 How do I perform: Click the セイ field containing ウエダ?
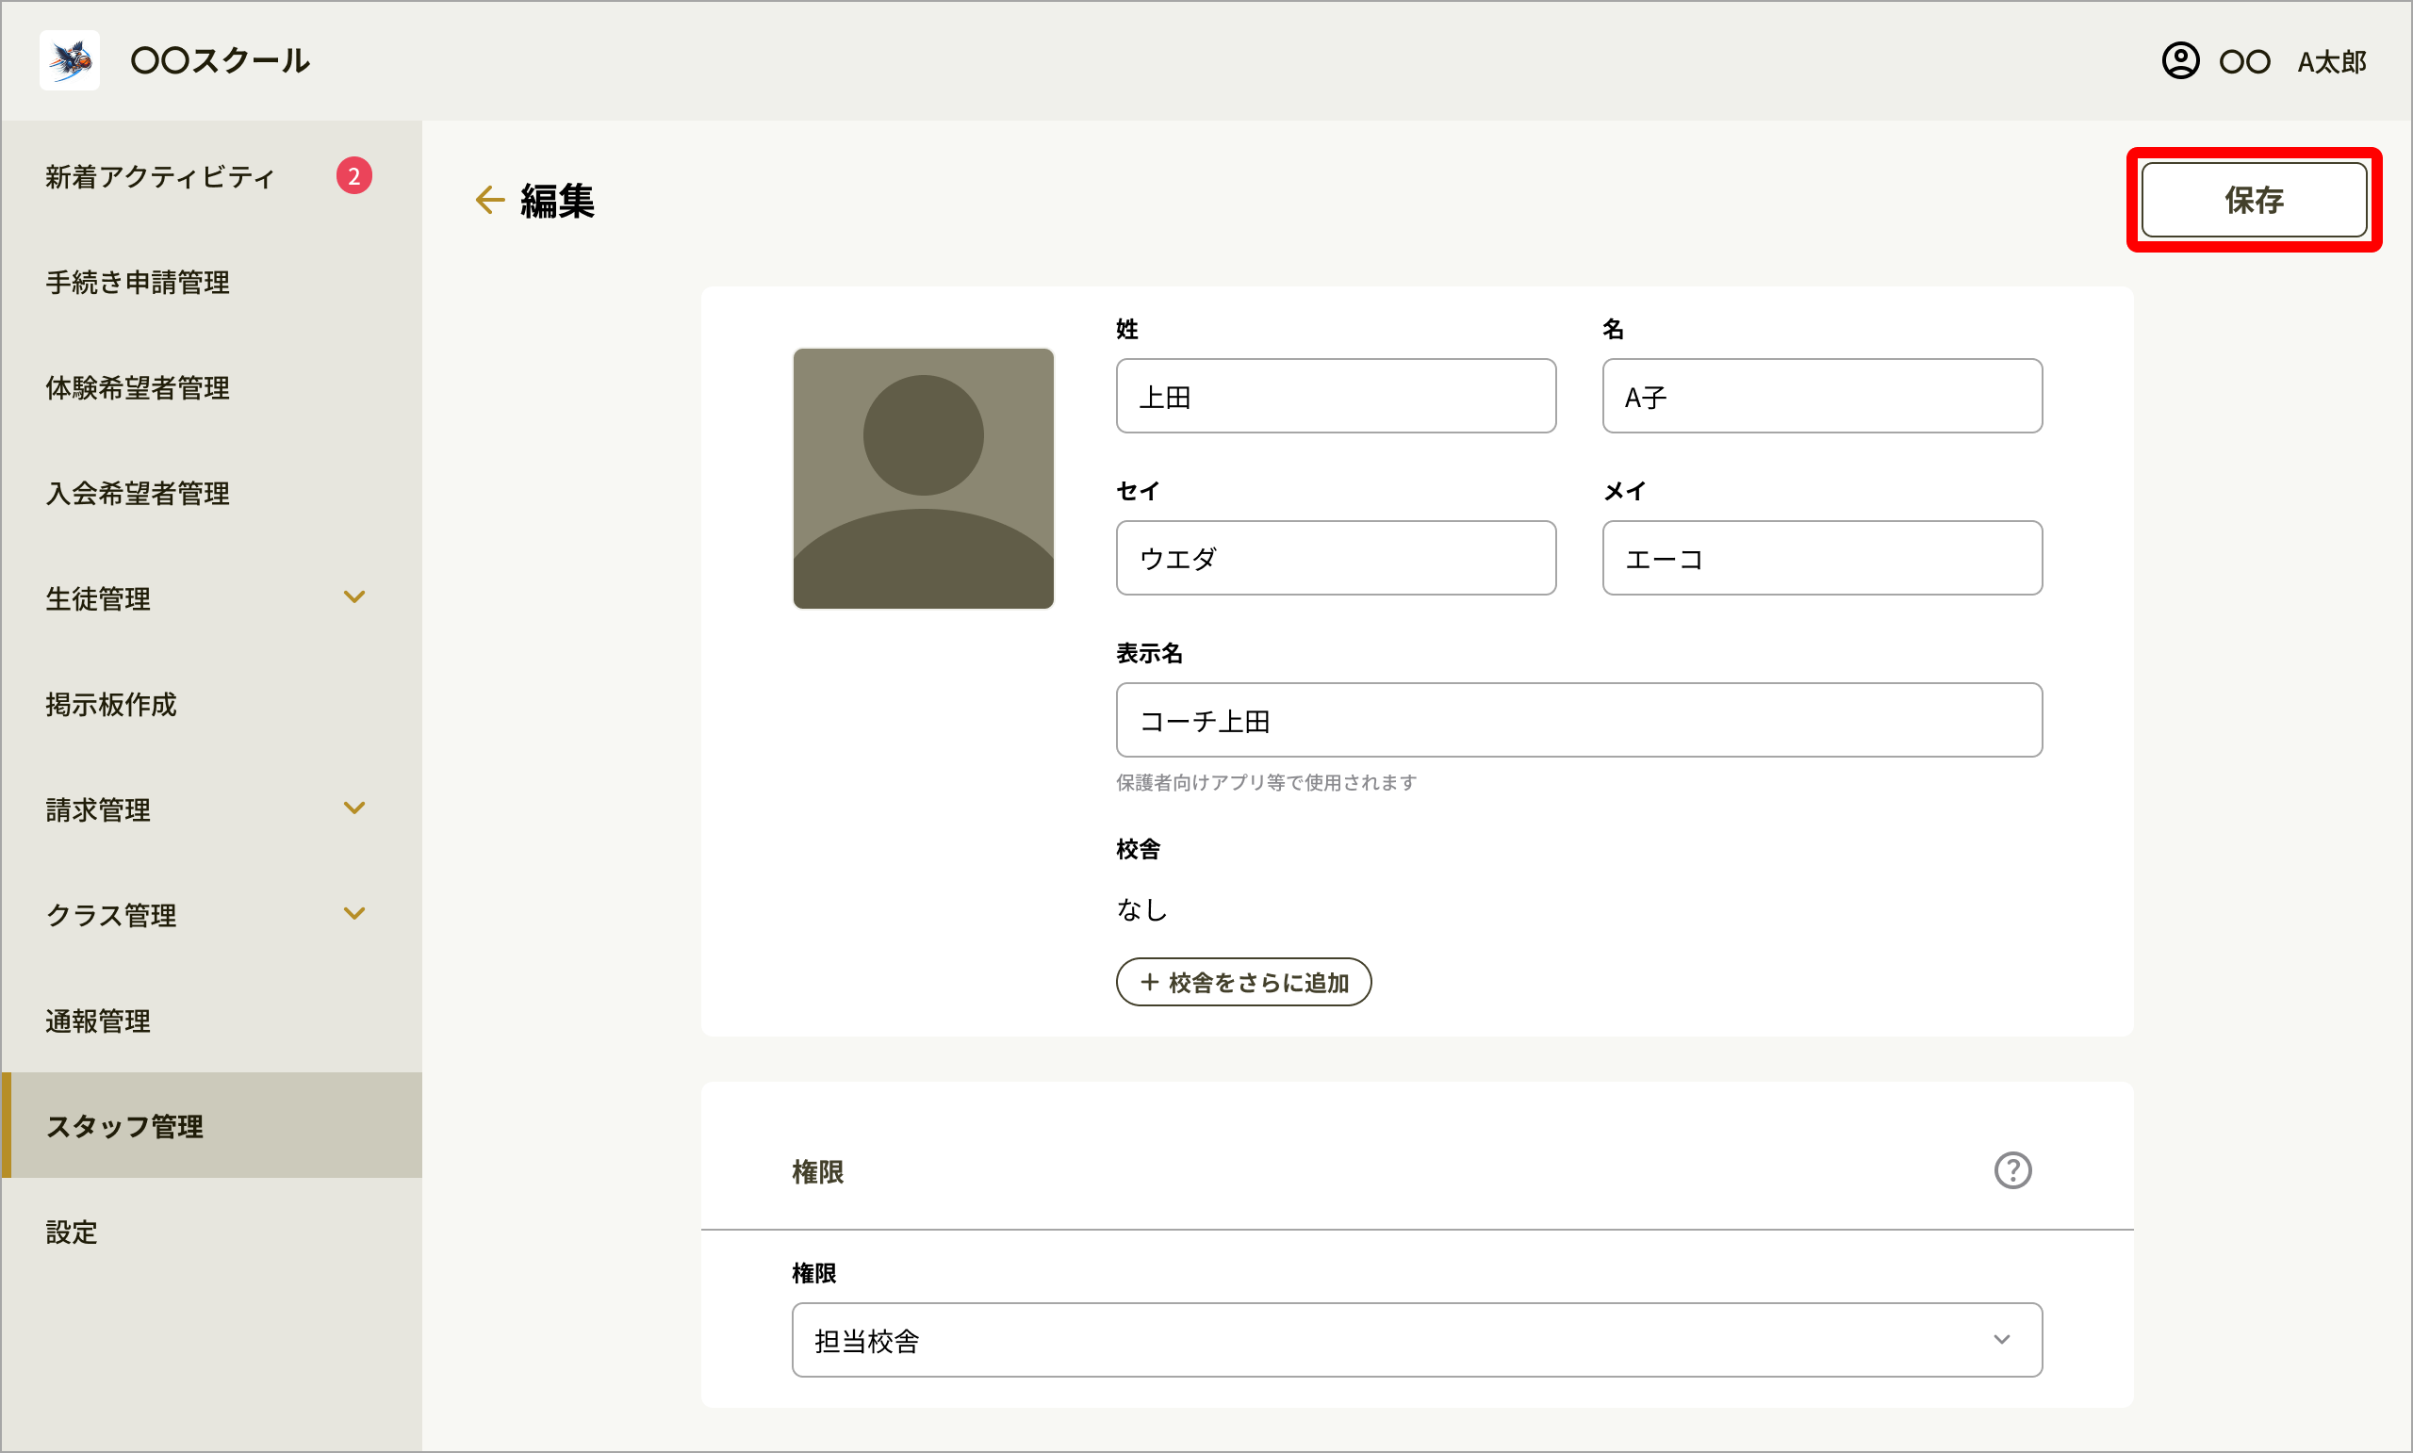(x=1336, y=558)
